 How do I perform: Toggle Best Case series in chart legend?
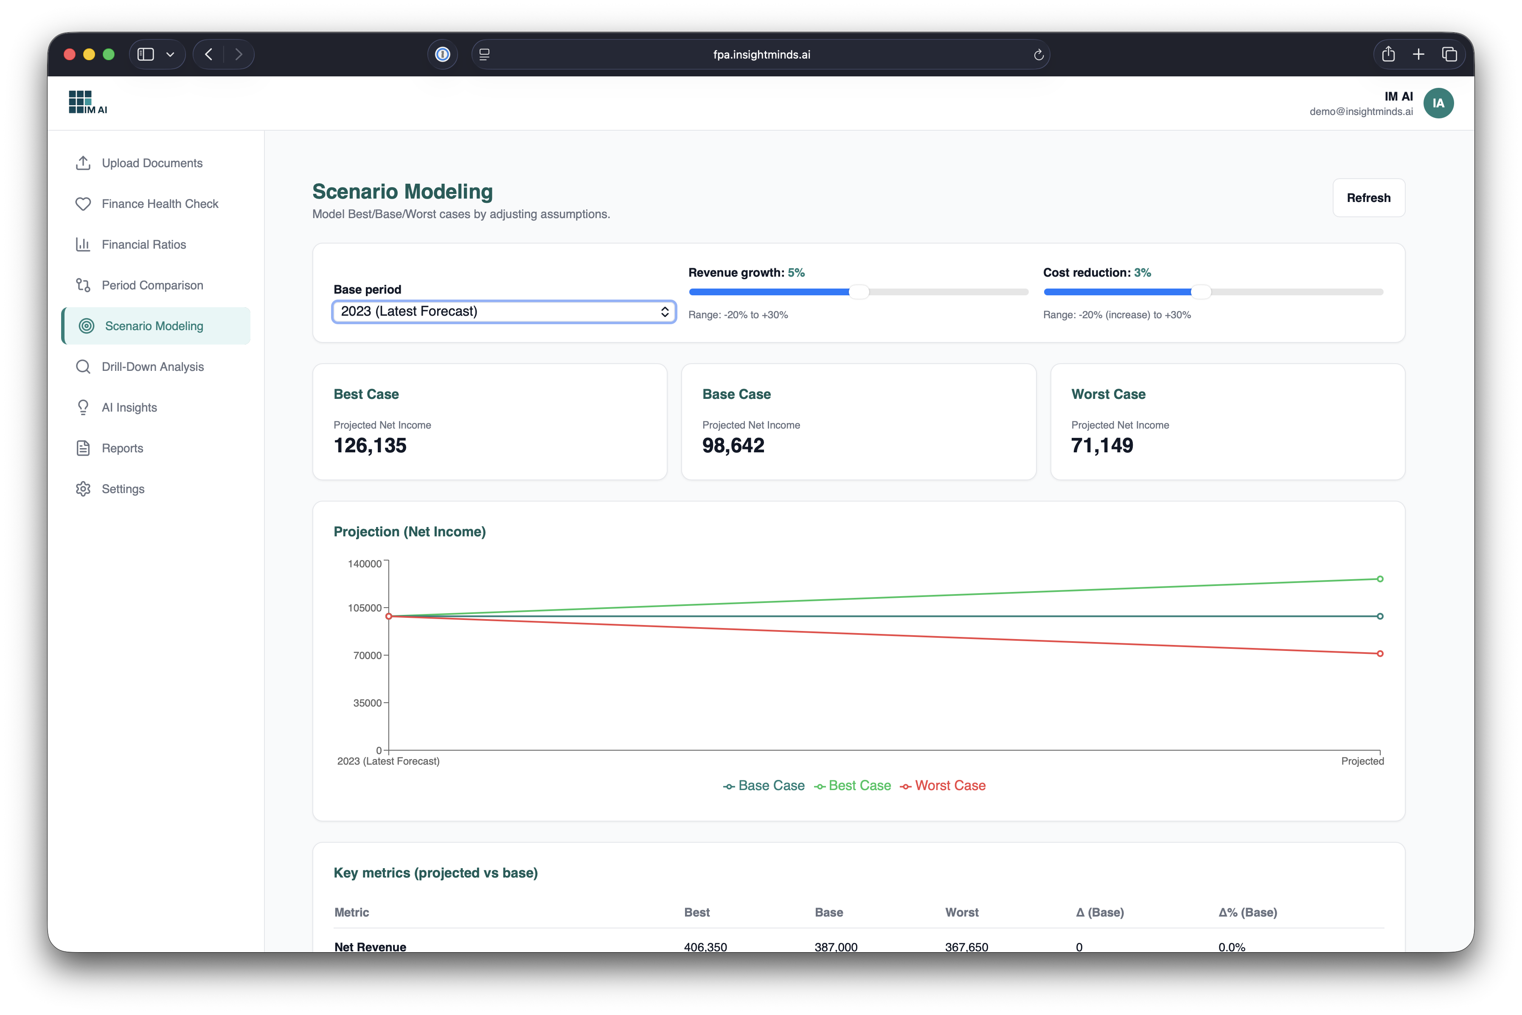[853, 786]
